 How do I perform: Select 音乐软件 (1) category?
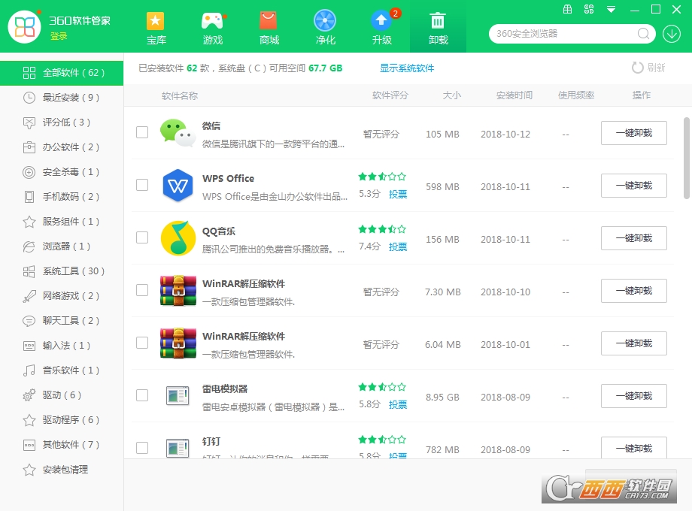click(62, 370)
